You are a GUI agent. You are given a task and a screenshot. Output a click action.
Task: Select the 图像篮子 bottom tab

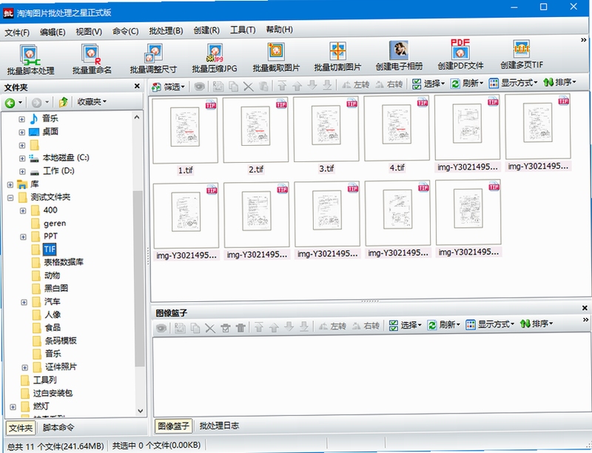173,426
